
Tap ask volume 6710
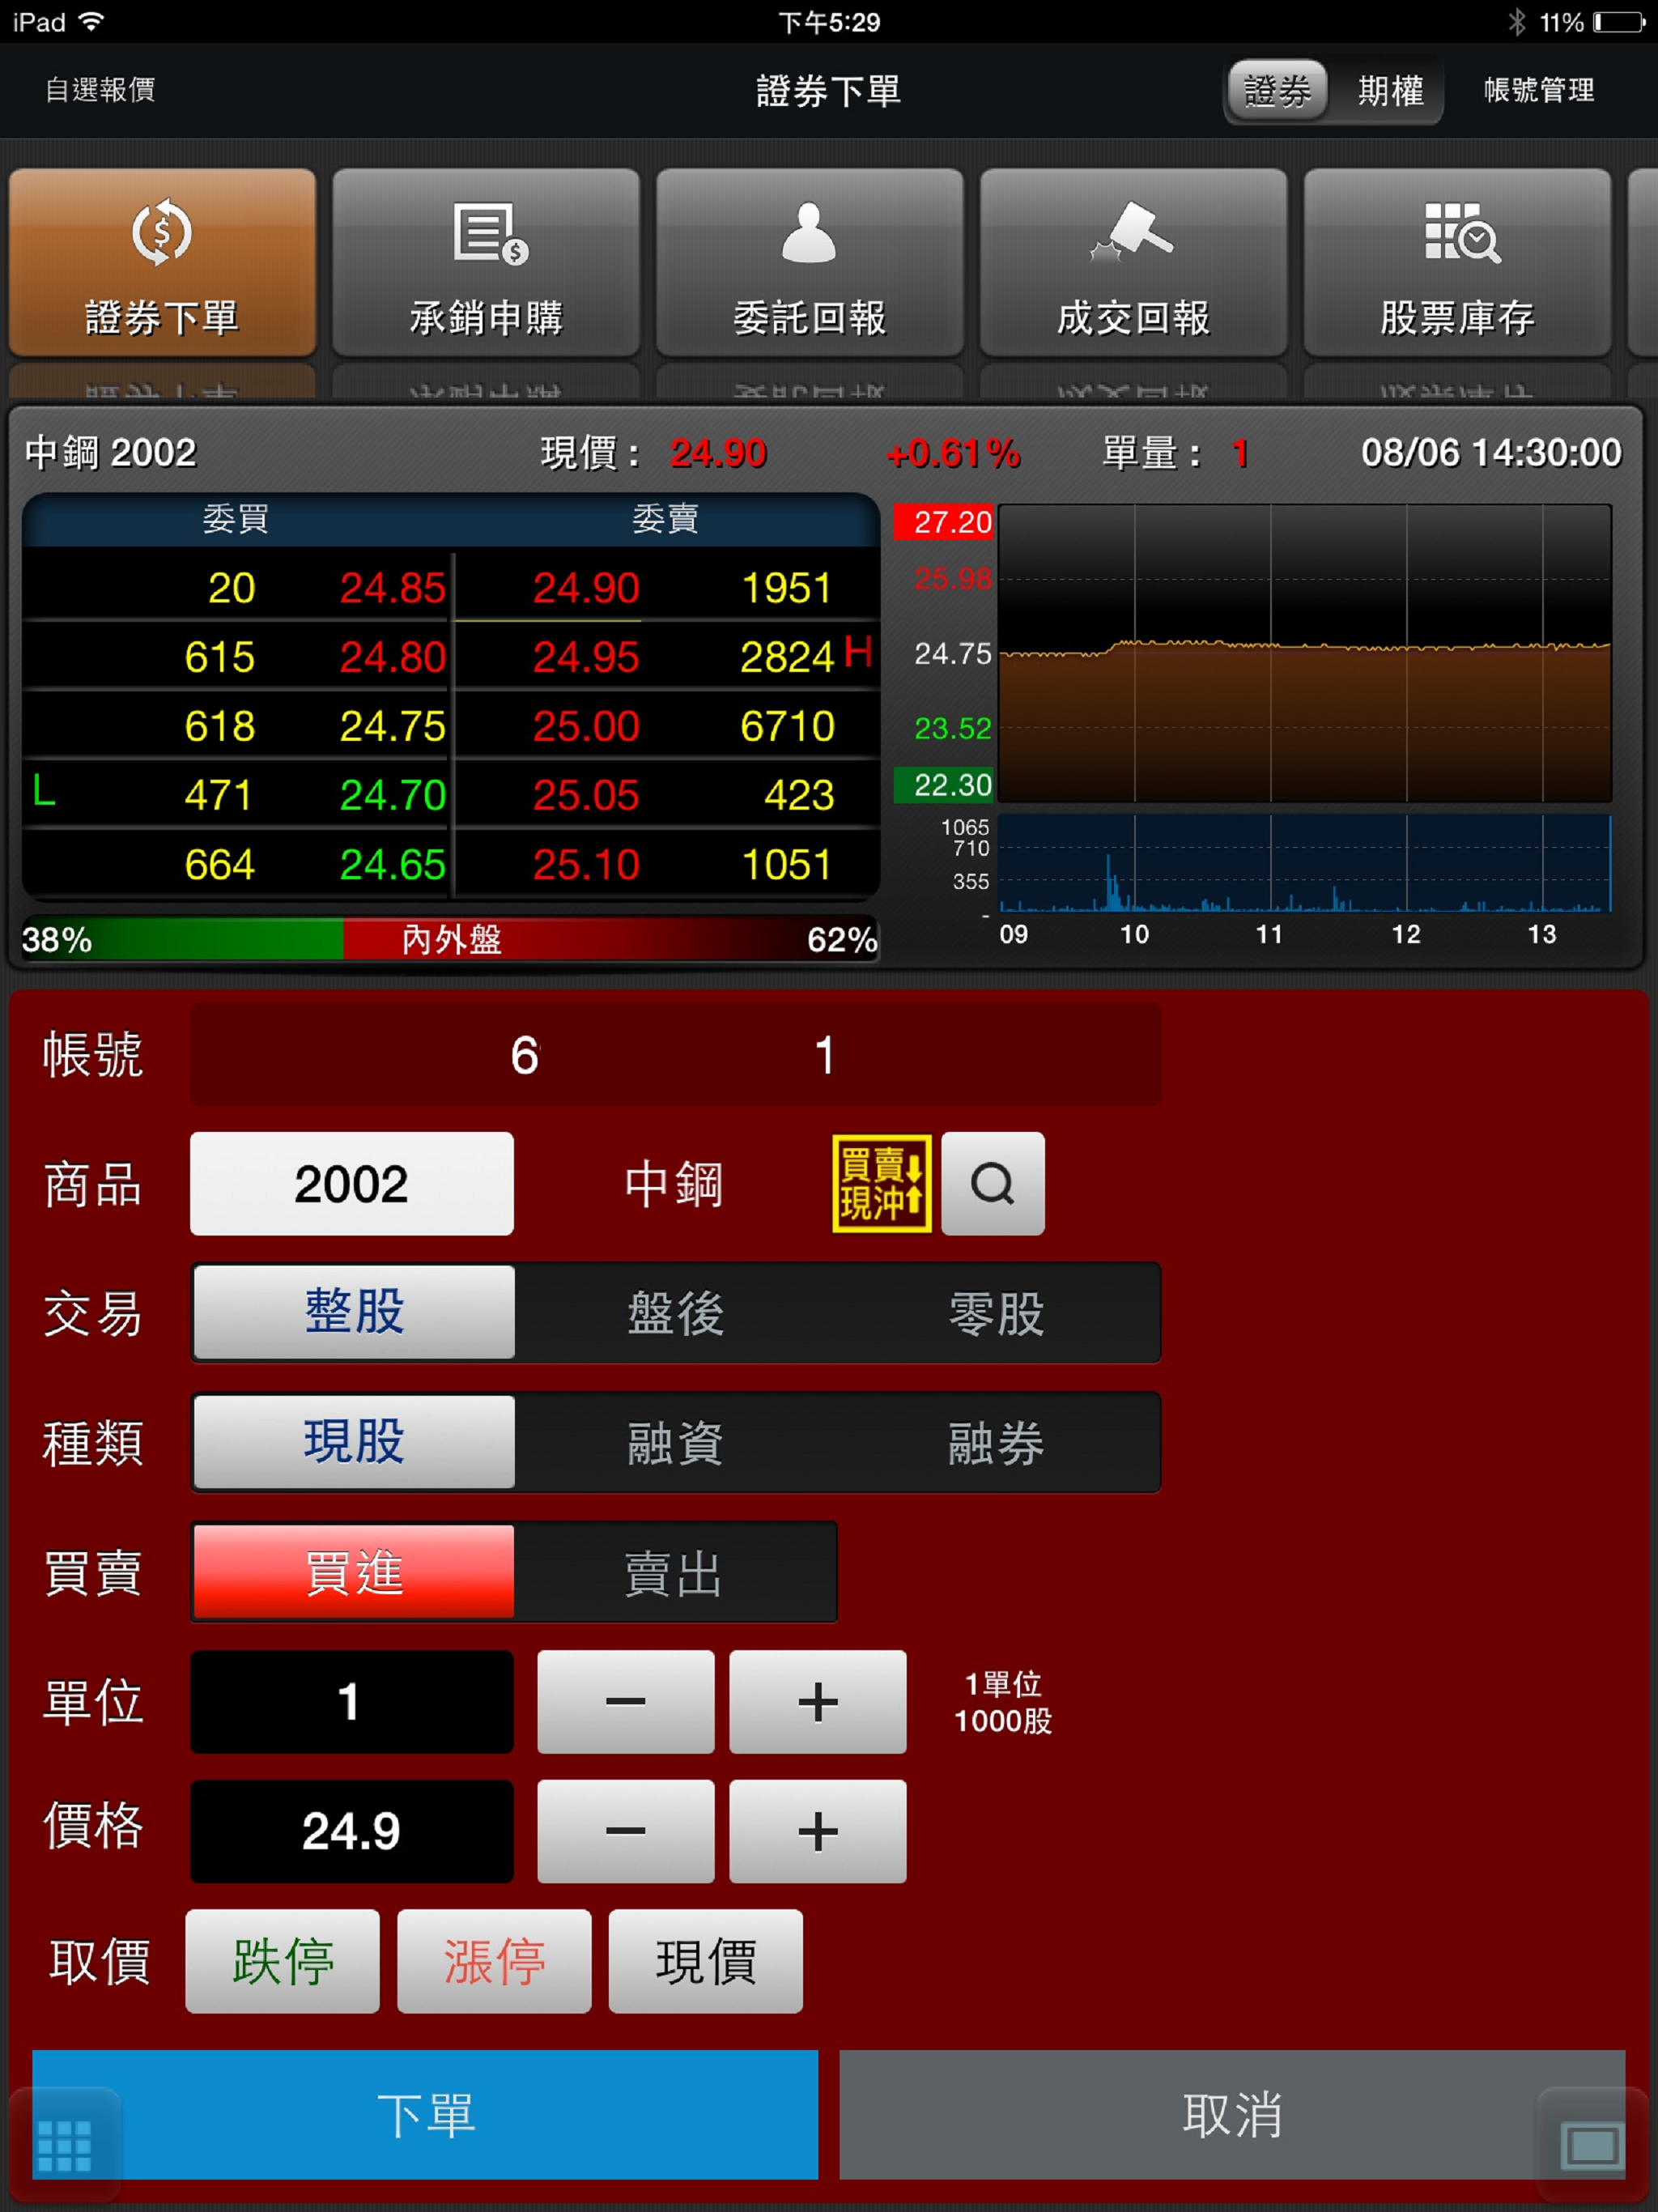coord(787,726)
